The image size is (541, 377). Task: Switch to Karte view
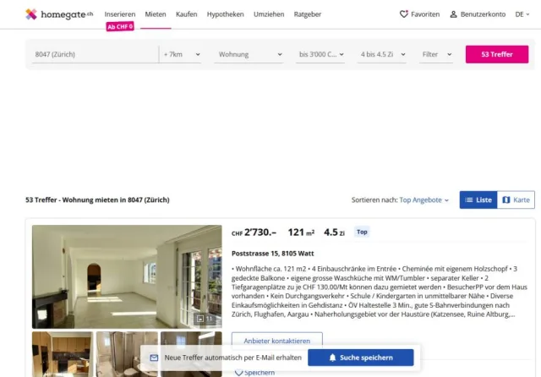516,199
